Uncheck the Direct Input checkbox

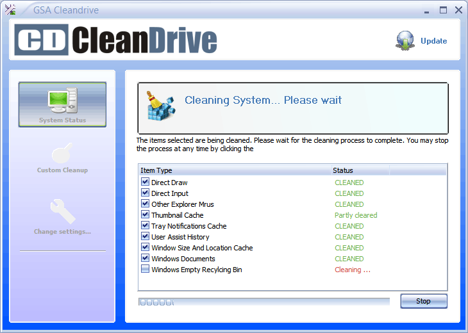tap(146, 193)
